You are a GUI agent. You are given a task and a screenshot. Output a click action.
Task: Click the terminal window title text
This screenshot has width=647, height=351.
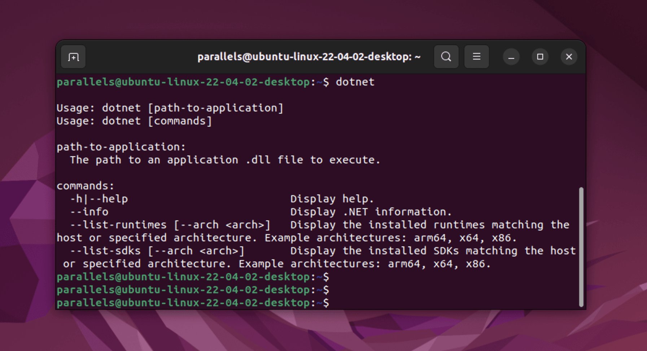309,57
